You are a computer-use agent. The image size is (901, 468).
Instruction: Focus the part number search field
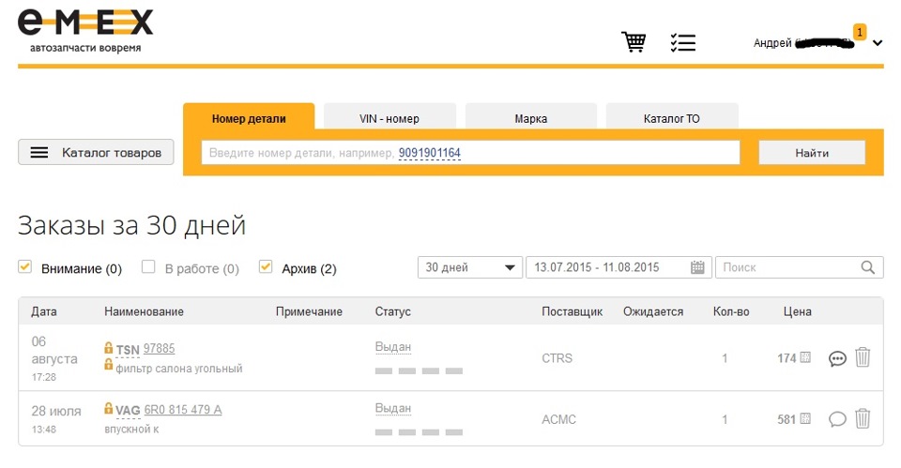point(470,153)
